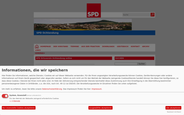Open the Archiv menu item
Screen dimensions: 184x115
146,47
